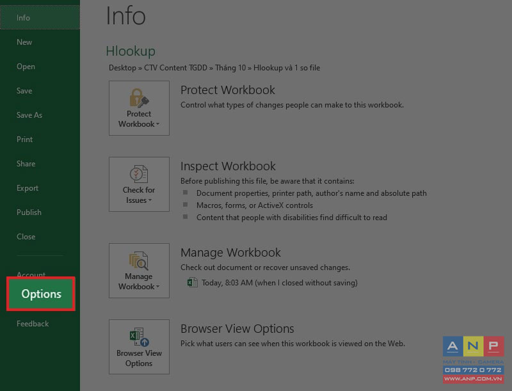The height and width of the screenshot is (391, 512).
Task: Click the Inspect Workbook heading
Action: click(228, 166)
